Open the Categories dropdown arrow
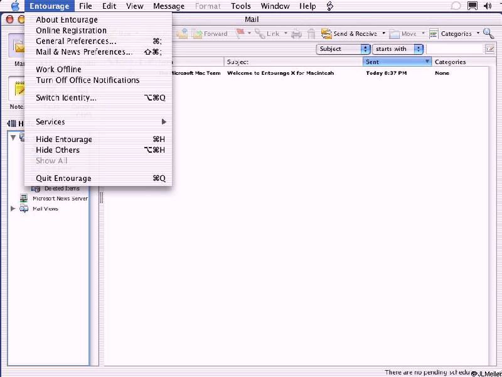 [x=478, y=33]
